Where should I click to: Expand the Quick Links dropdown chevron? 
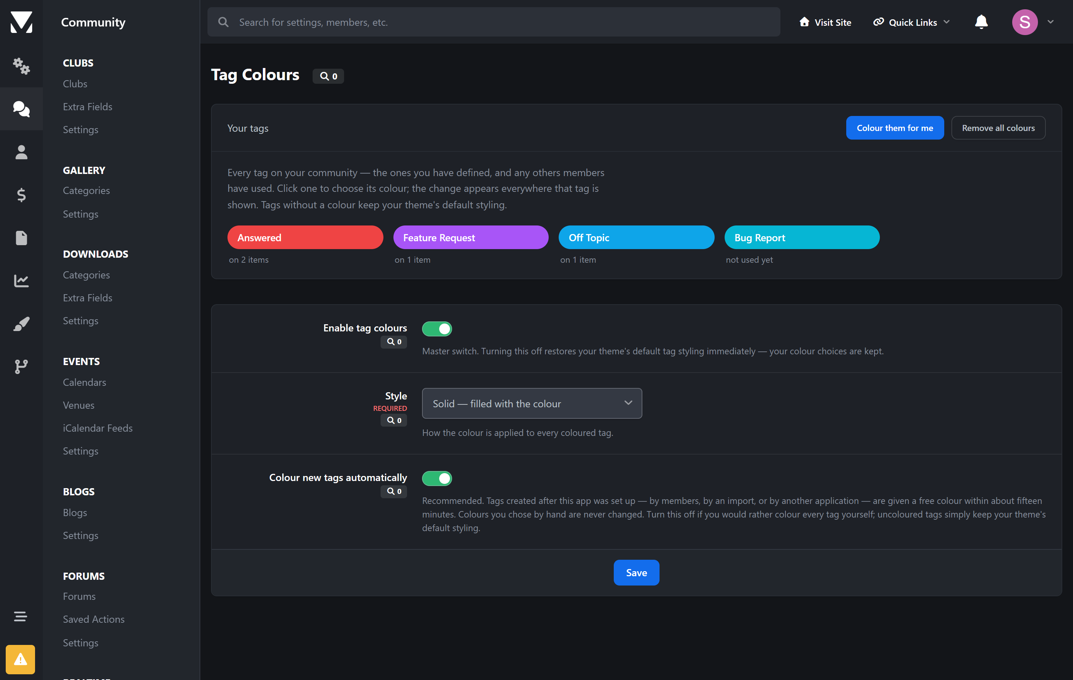pyautogui.click(x=947, y=22)
